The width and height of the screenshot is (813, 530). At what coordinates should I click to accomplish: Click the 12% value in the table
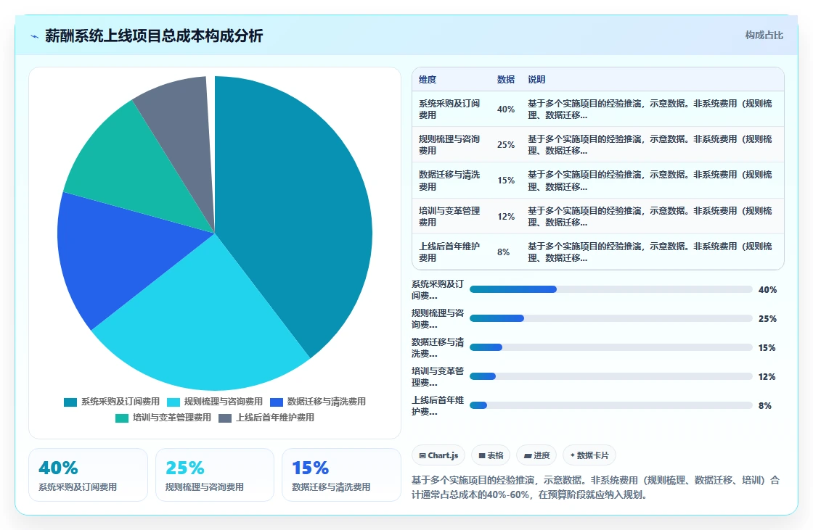pos(506,217)
